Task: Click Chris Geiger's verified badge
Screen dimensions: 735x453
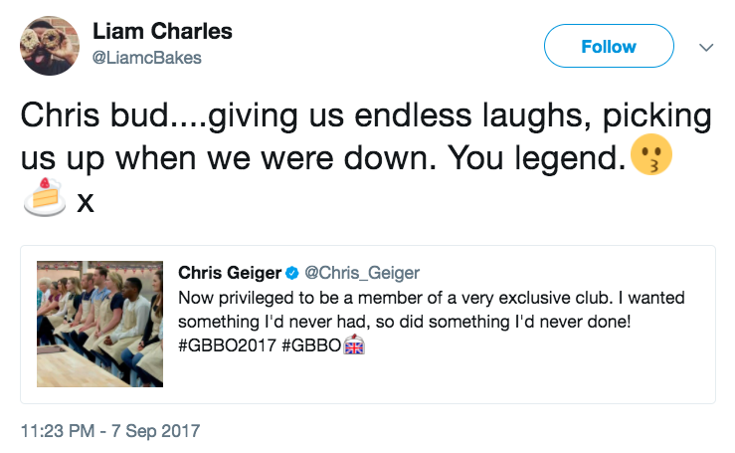Action: pyautogui.click(x=292, y=273)
